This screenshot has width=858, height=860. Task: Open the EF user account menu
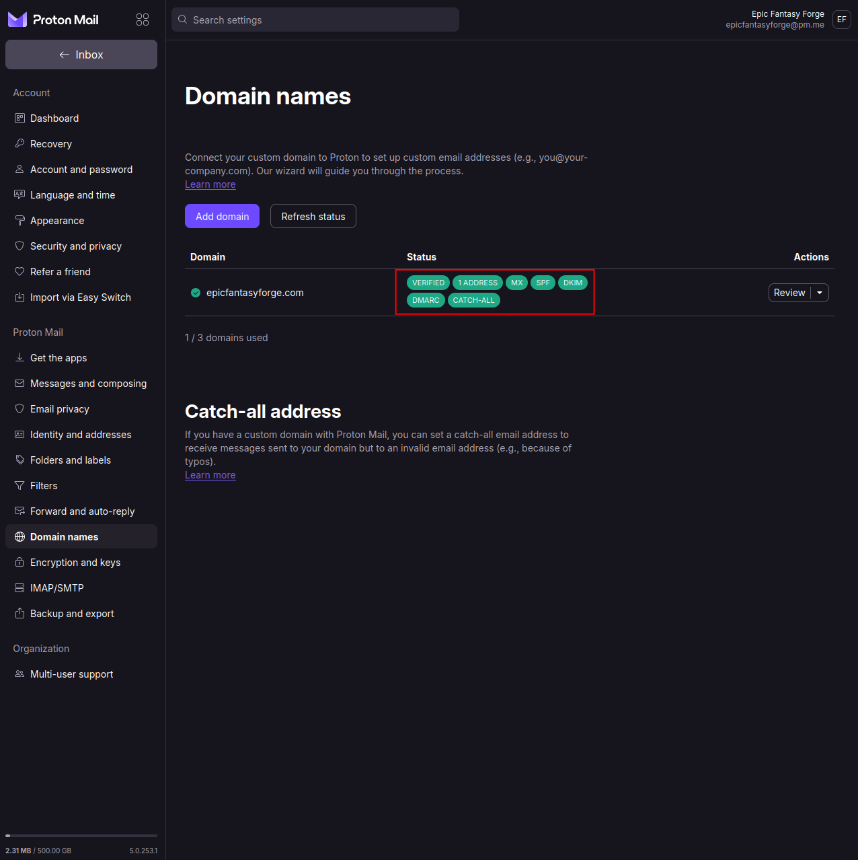click(842, 20)
